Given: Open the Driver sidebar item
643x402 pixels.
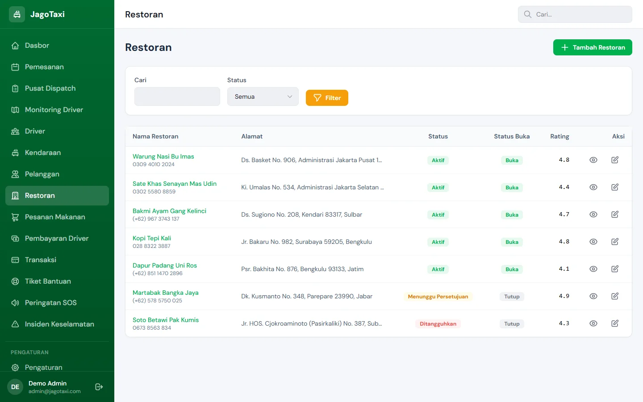Looking at the screenshot, I should (57, 131).
